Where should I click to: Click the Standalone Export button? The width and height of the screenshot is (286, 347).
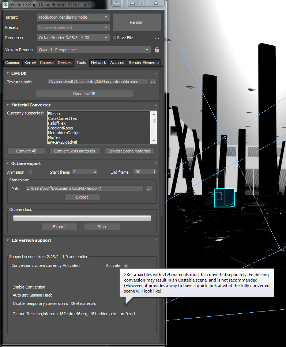82,197
